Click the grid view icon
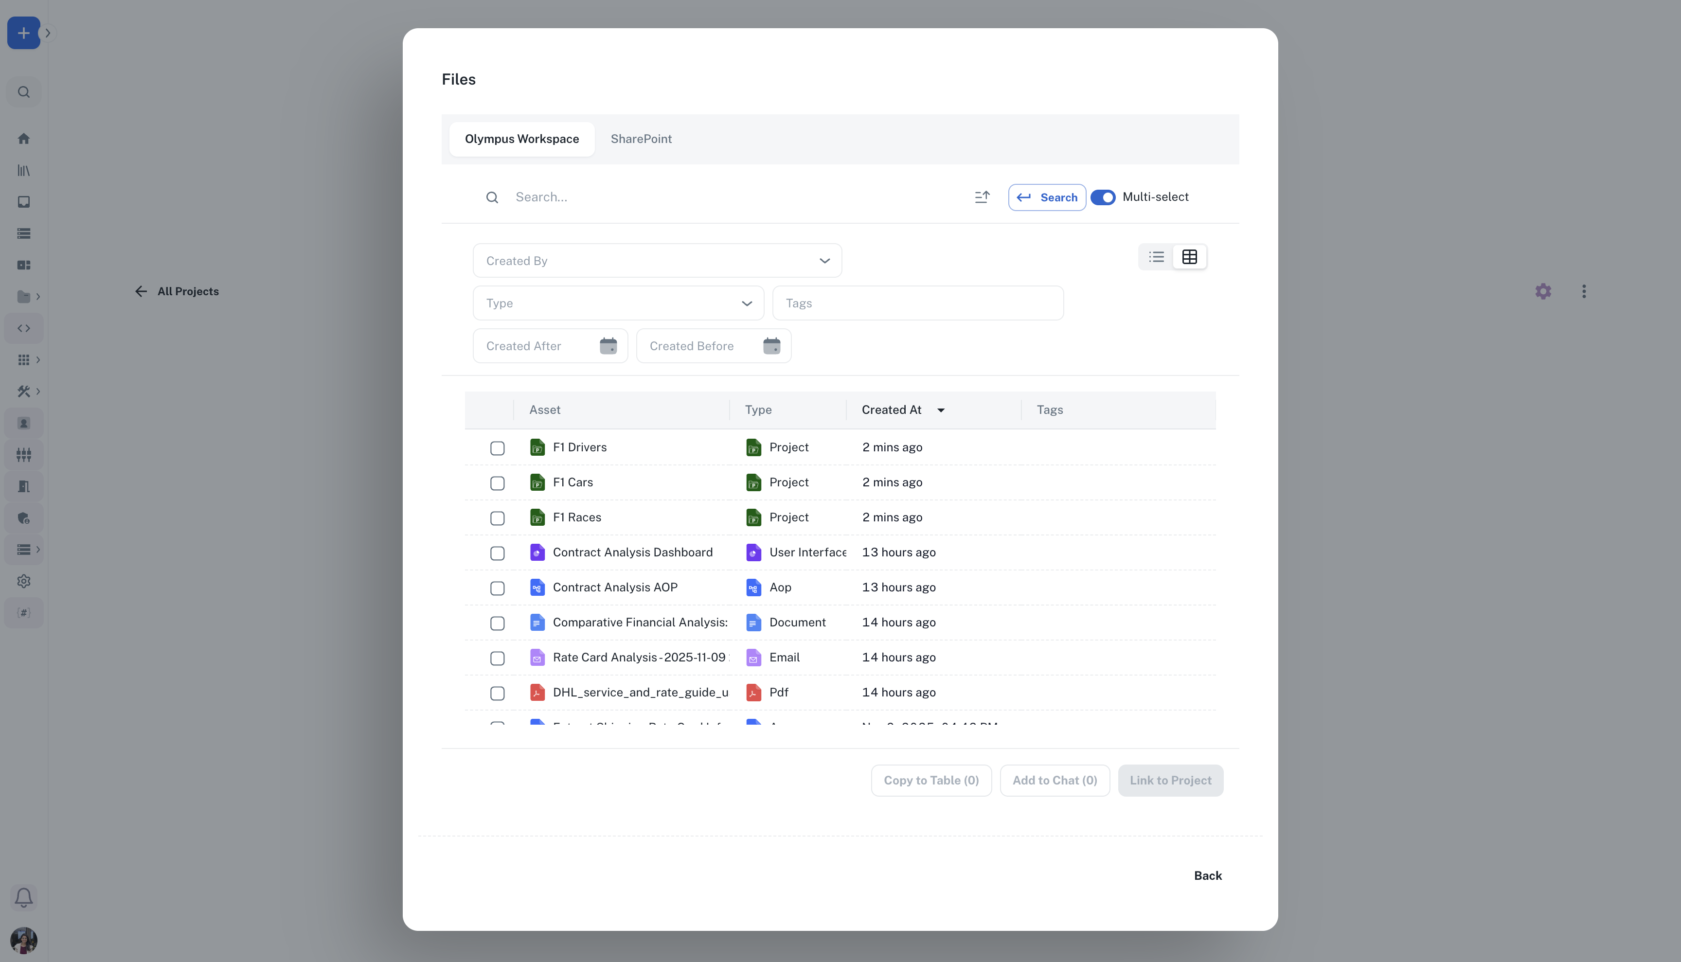1681x962 pixels. [x=1189, y=257]
